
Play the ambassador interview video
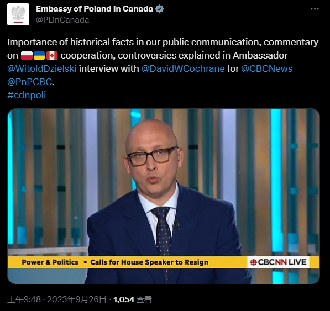tap(164, 196)
